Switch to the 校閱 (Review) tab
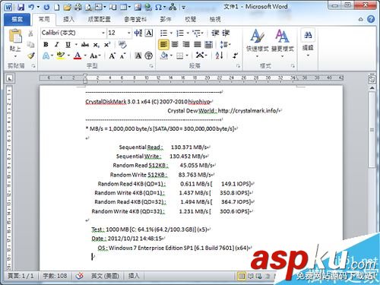The height and width of the screenshot is (285, 380). [x=190, y=19]
